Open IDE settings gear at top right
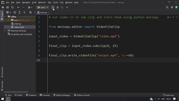The height and width of the screenshot is (101, 179). tap(172, 8)
